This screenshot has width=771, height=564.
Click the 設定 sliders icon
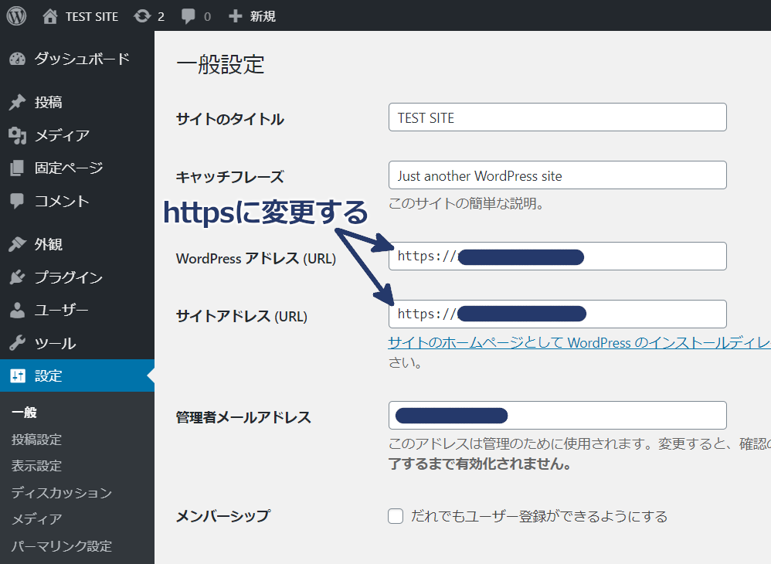tap(17, 376)
